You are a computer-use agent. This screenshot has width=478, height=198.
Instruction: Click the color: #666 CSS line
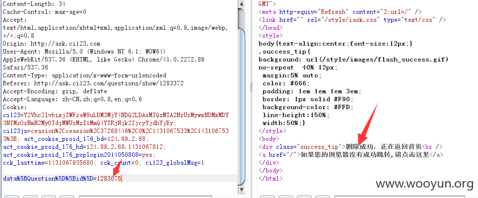coord(286,83)
